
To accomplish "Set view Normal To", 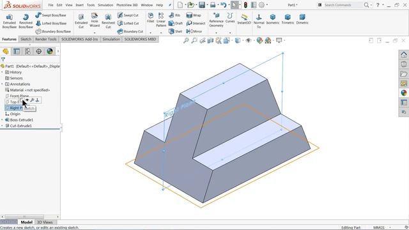I will 259,21.
